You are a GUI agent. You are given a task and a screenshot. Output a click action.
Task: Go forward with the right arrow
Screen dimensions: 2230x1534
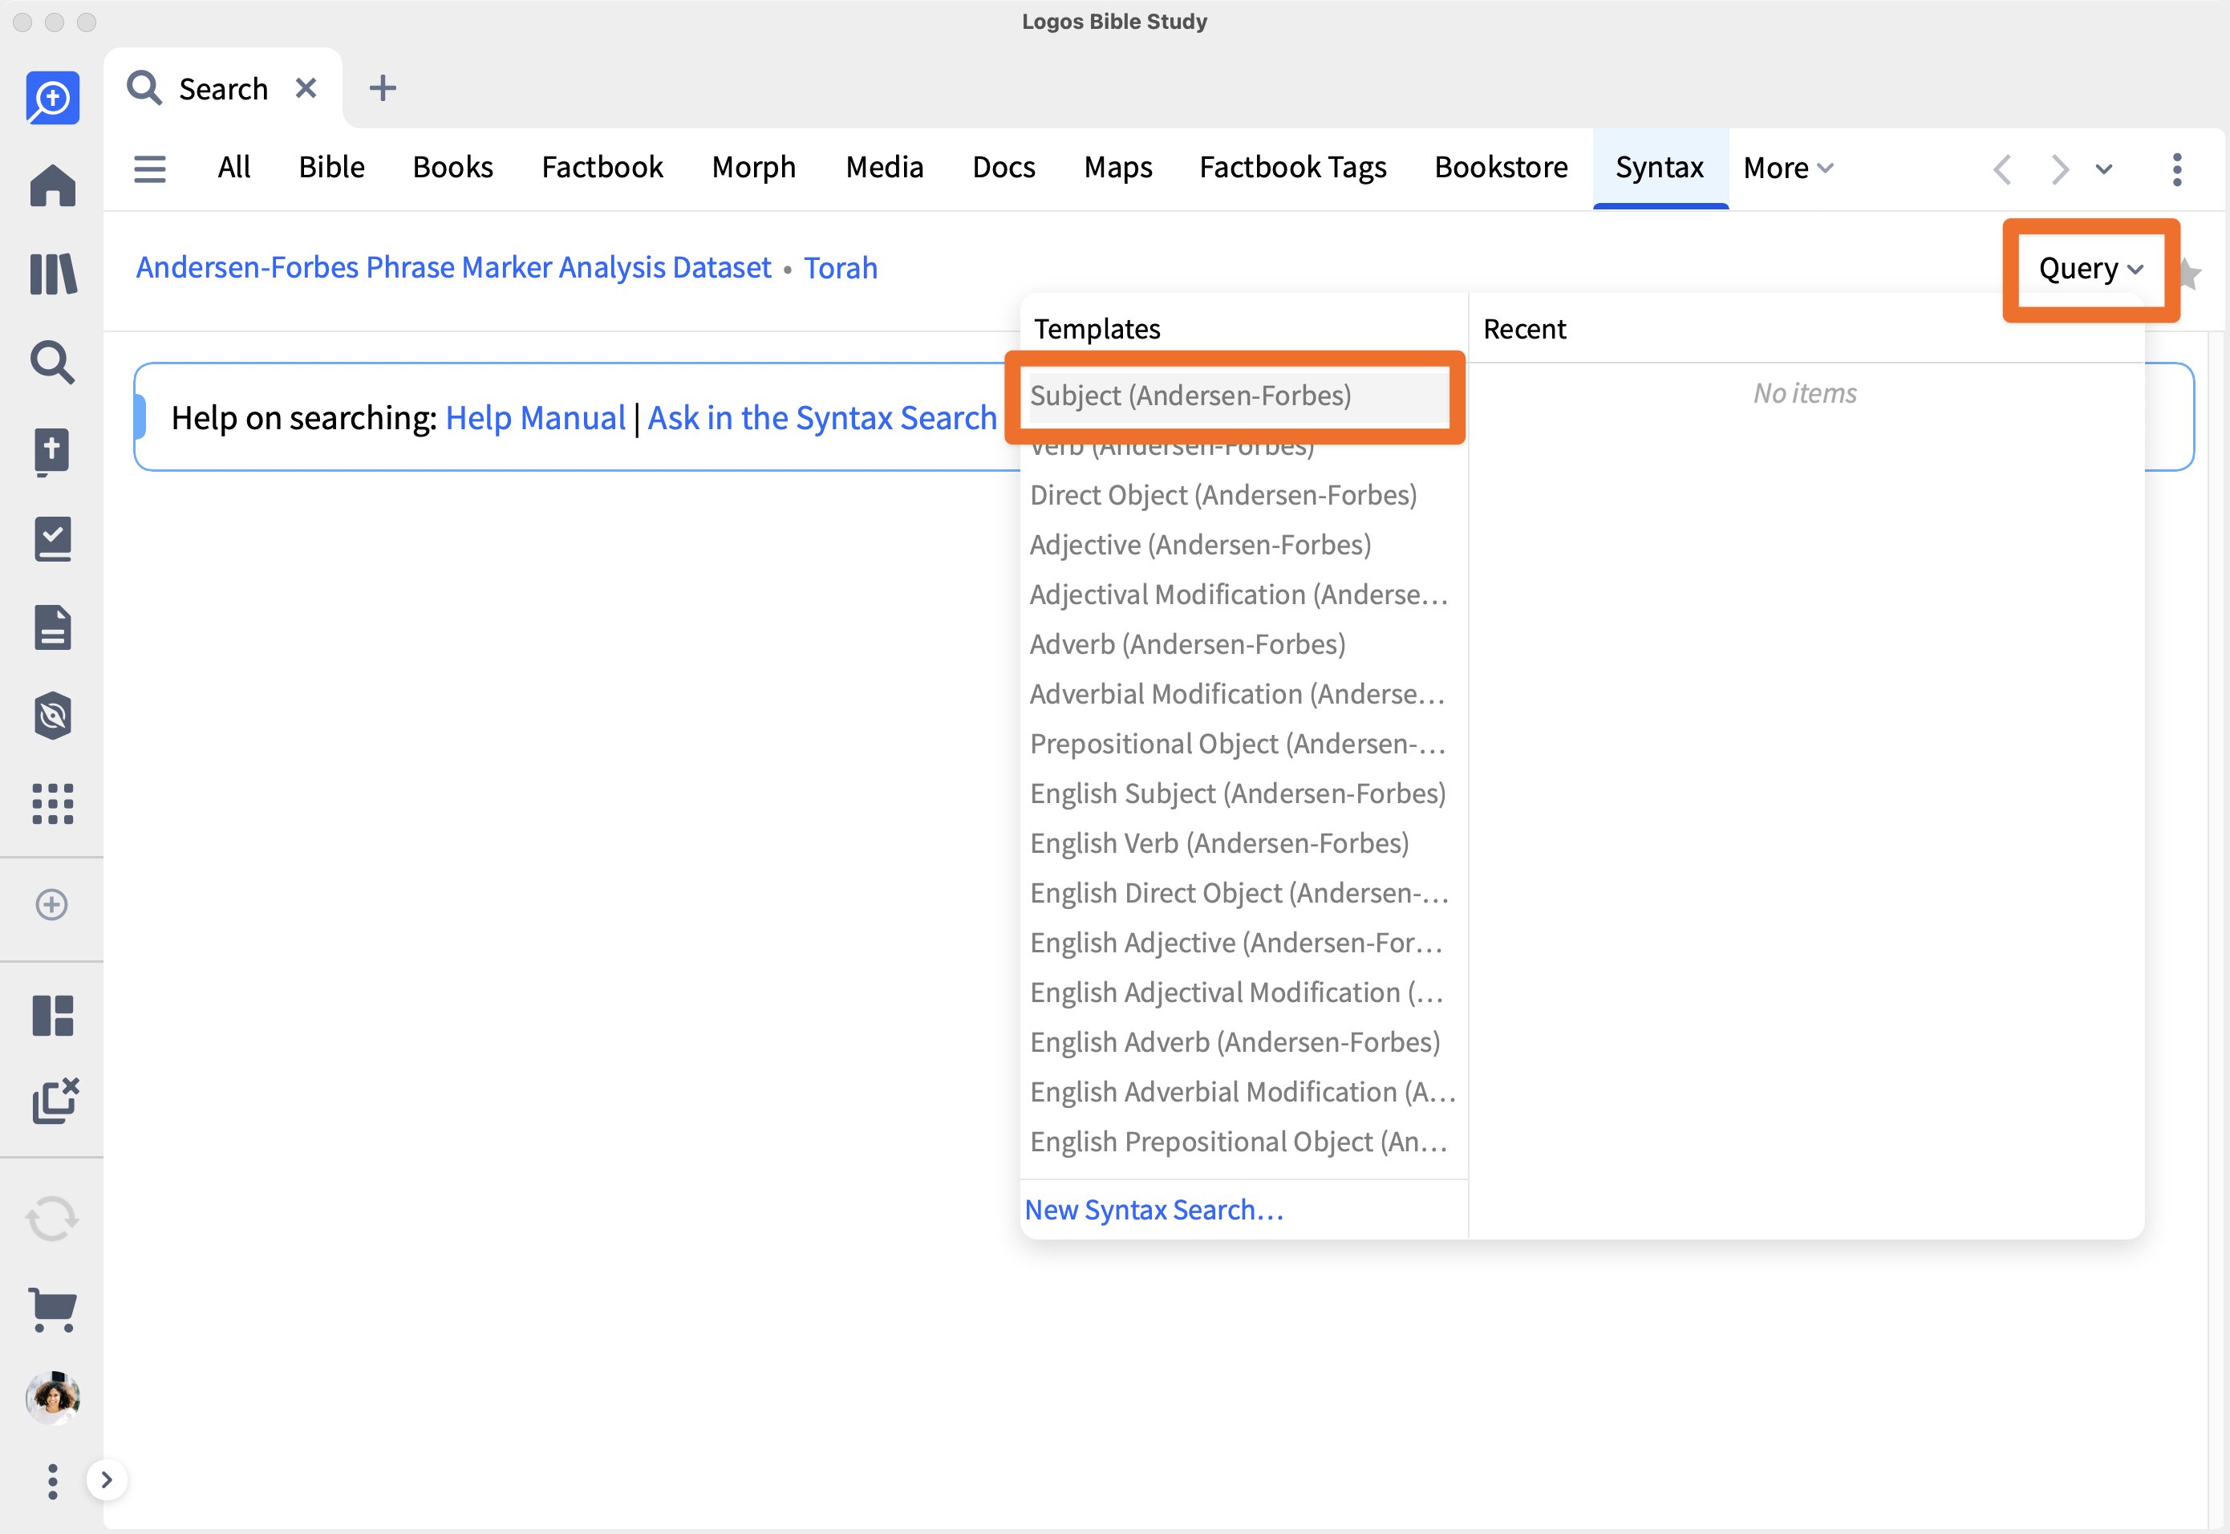pos(2059,169)
